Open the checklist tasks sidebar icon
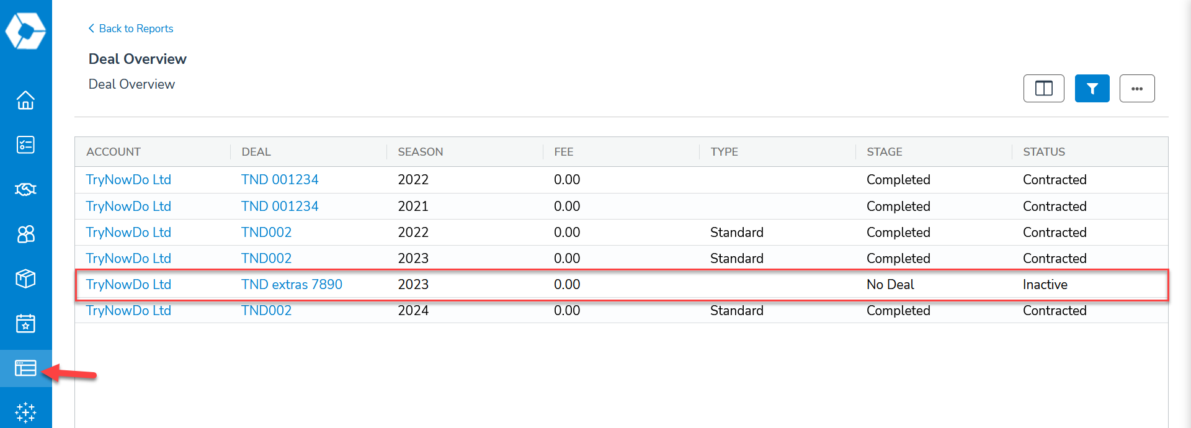This screenshot has width=1191, height=428. pyautogui.click(x=25, y=145)
